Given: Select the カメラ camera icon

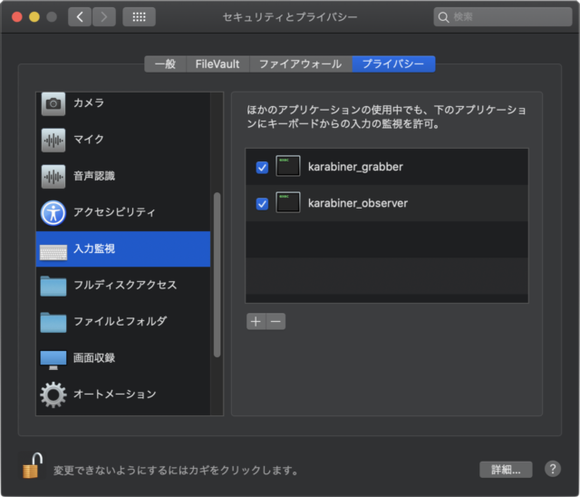Looking at the screenshot, I should coord(53,103).
